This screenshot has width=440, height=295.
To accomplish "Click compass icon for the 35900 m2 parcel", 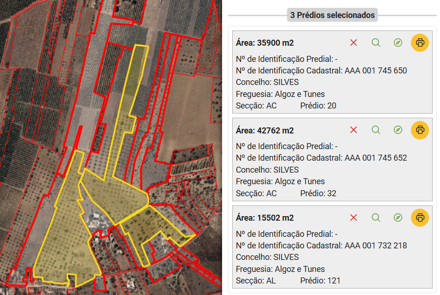I will pyautogui.click(x=398, y=42).
